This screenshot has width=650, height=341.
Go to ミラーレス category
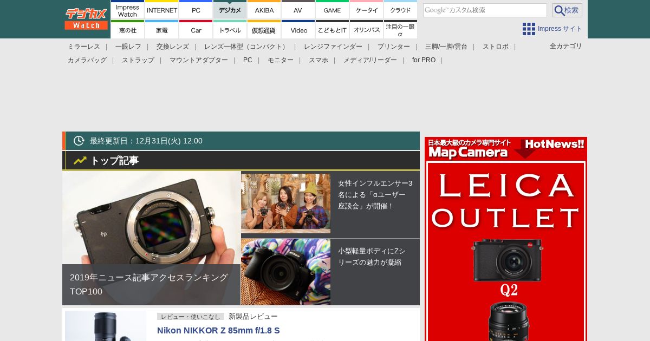(84, 47)
